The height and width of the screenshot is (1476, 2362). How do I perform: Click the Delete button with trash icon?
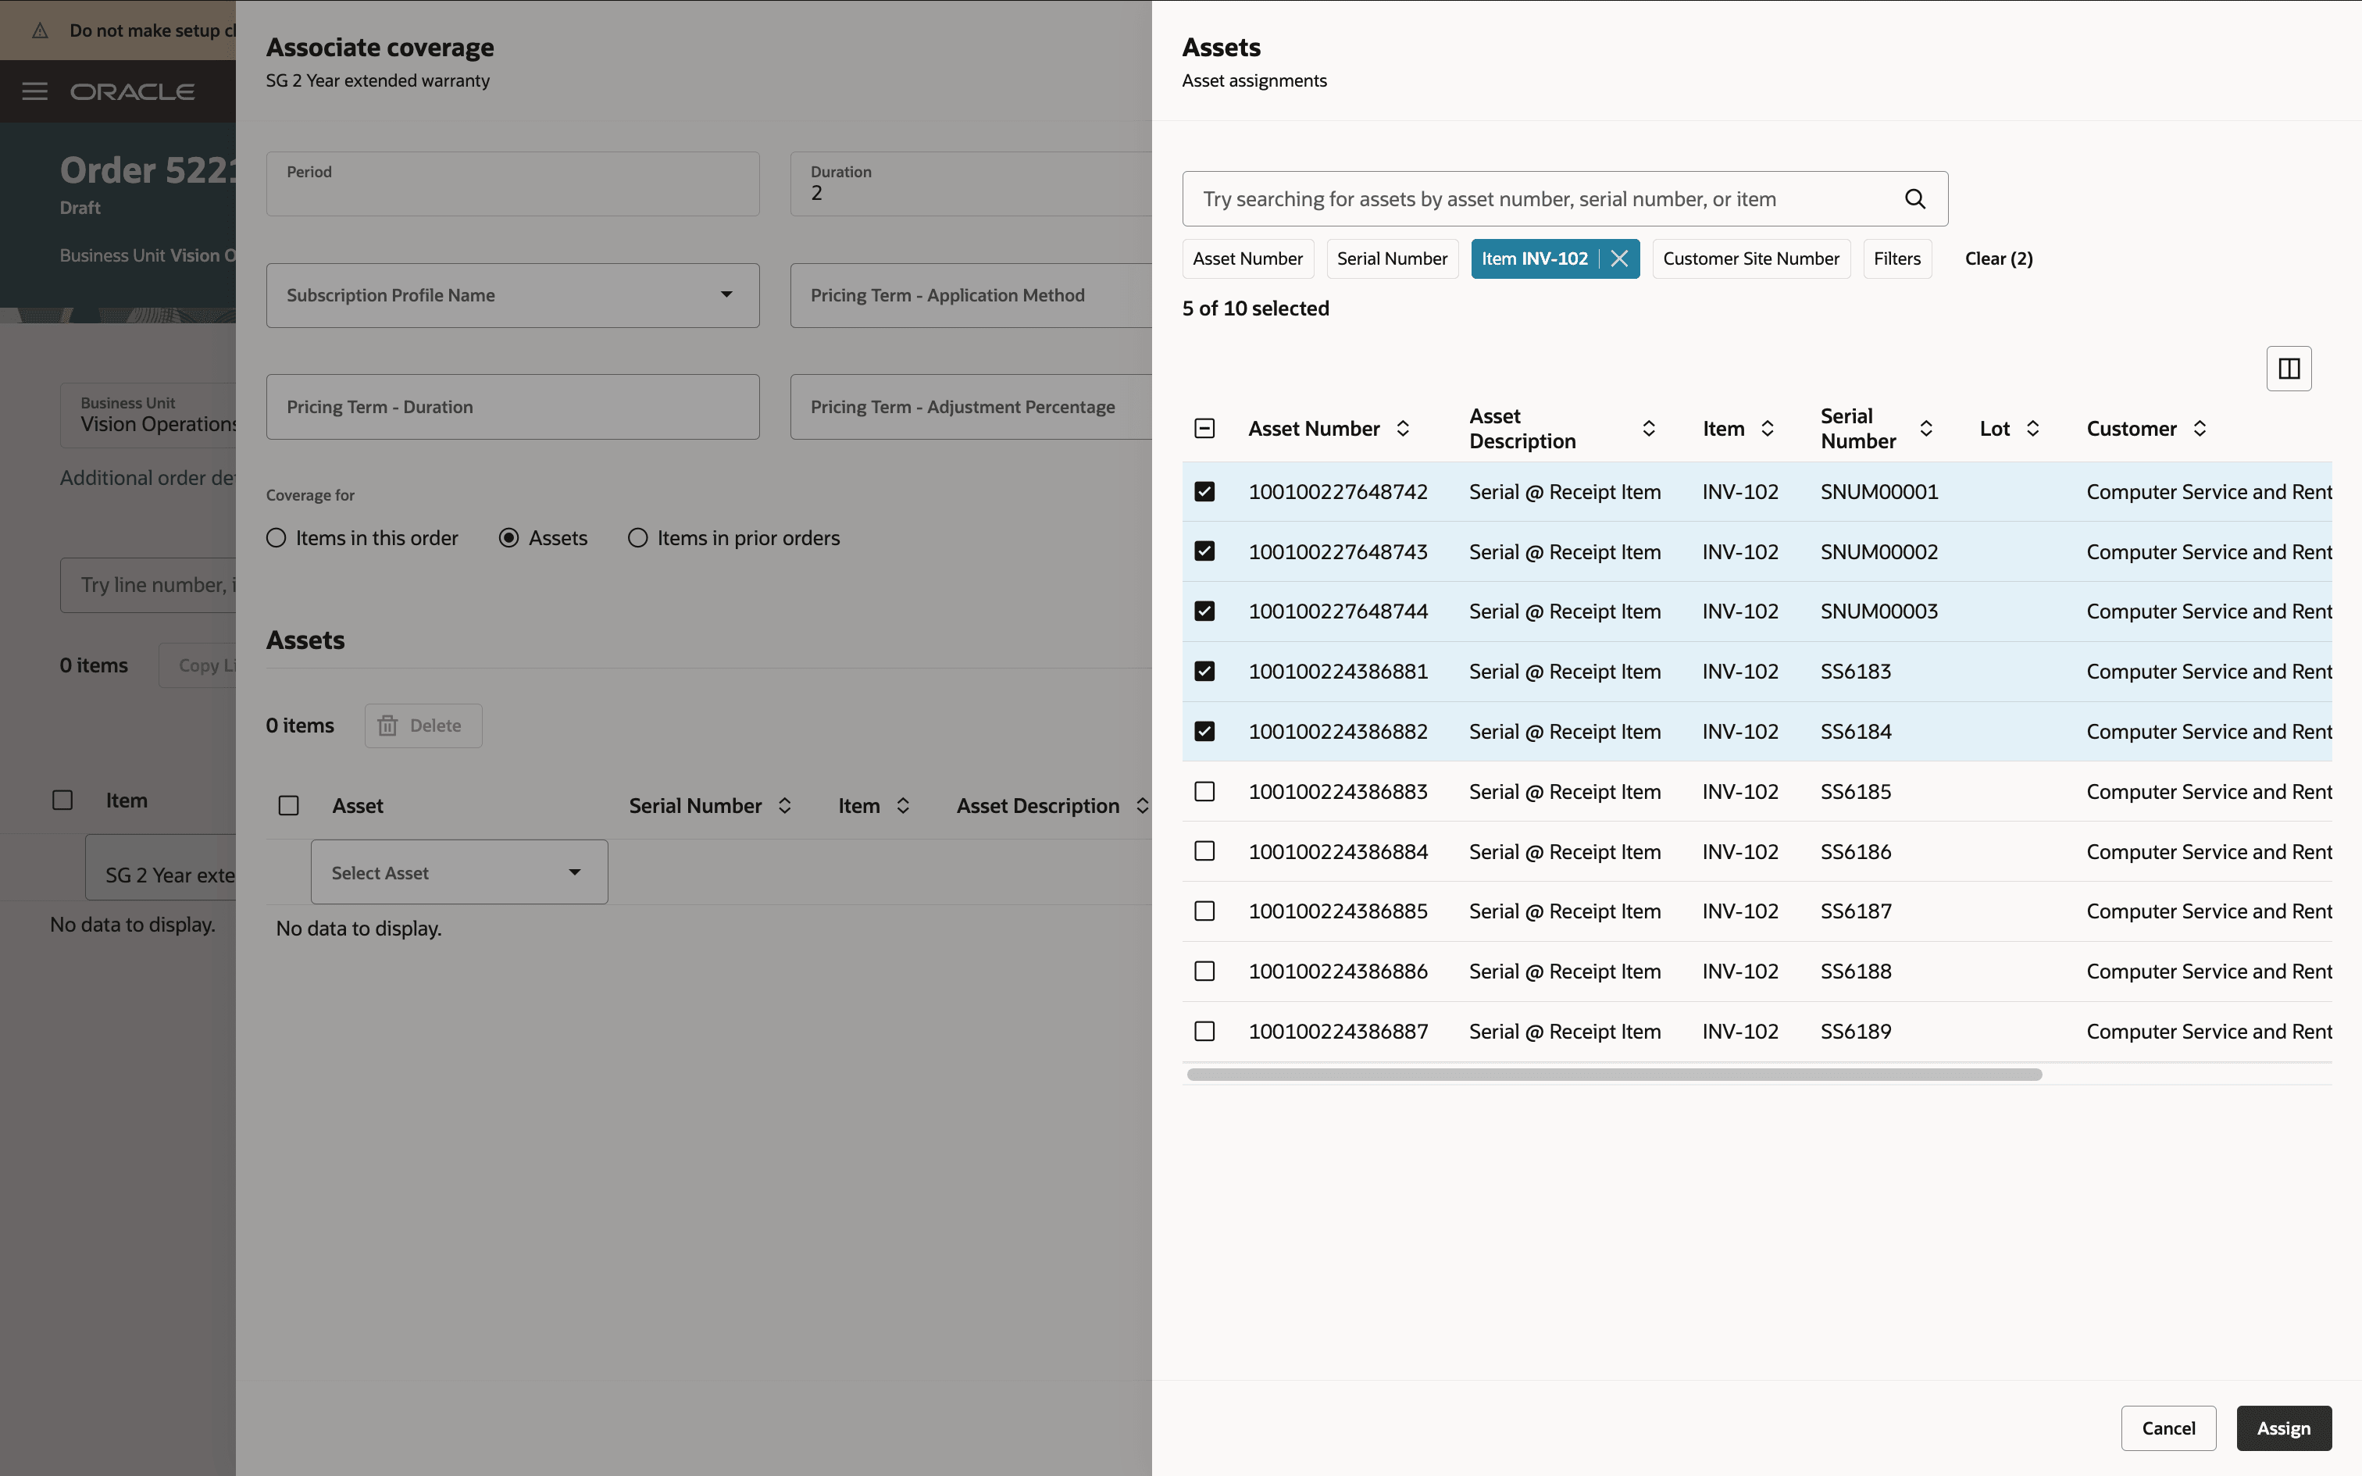coord(423,726)
